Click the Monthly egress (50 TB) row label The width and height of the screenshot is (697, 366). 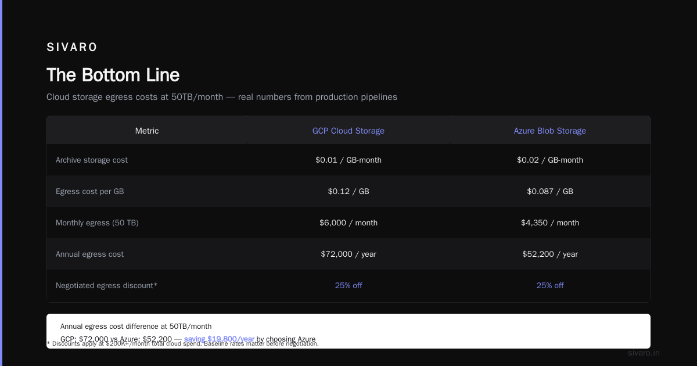pos(97,223)
